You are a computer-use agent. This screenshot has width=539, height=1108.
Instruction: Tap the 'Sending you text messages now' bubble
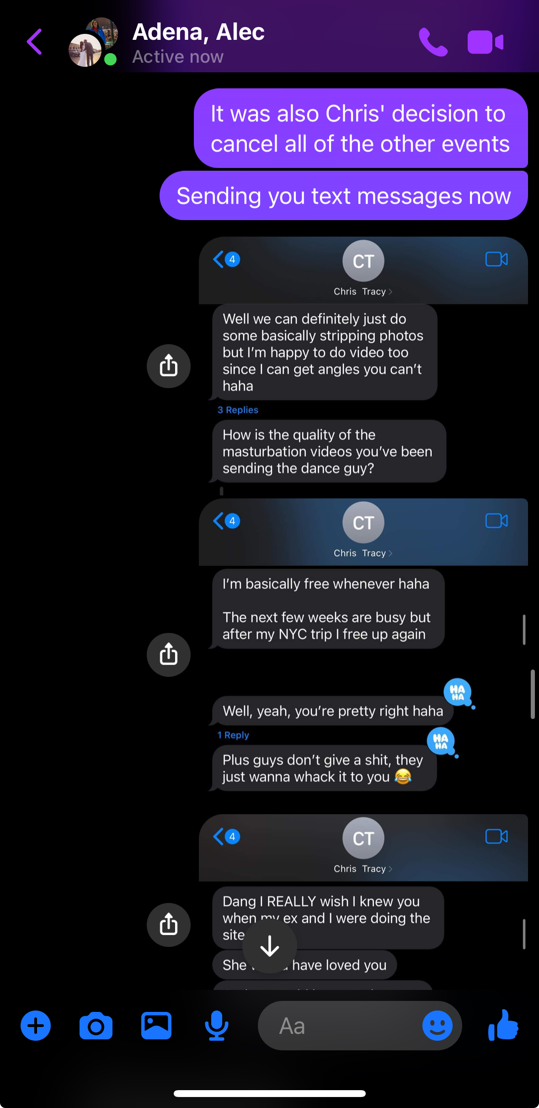pos(344,196)
